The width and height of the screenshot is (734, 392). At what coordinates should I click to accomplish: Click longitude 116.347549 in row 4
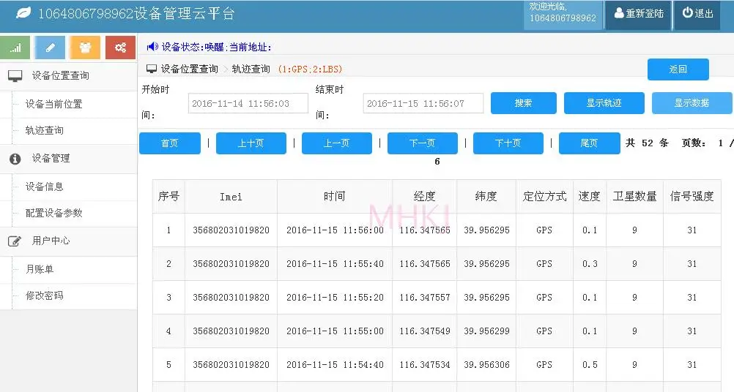tap(425, 331)
